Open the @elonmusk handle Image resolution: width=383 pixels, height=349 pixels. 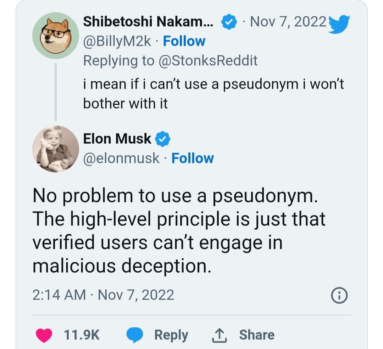(121, 158)
